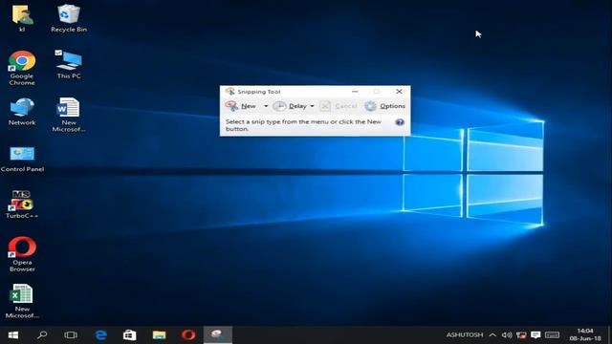Click the network tray icon
Viewport: 612px width, 344px height.
click(x=521, y=335)
